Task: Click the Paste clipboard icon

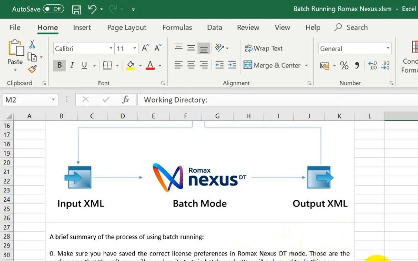Action: click(x=16, y=48)
